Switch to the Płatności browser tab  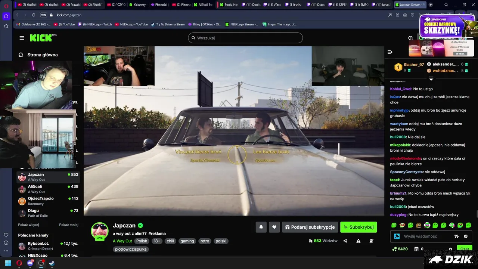click(159, 5)
